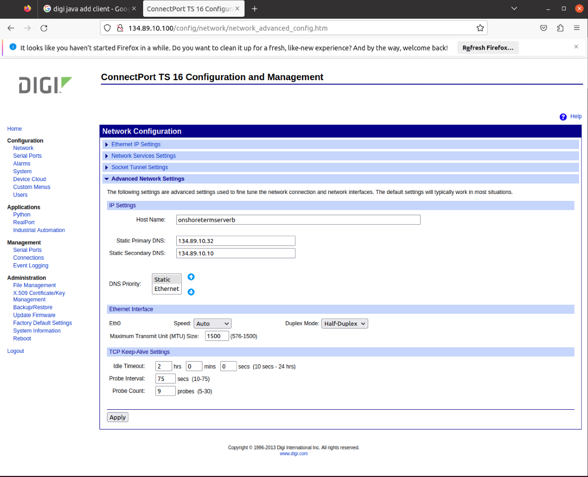Open the Backup/Restore page from the sidebar
This screenshot has height=477, width=588.
pos(33,307)
